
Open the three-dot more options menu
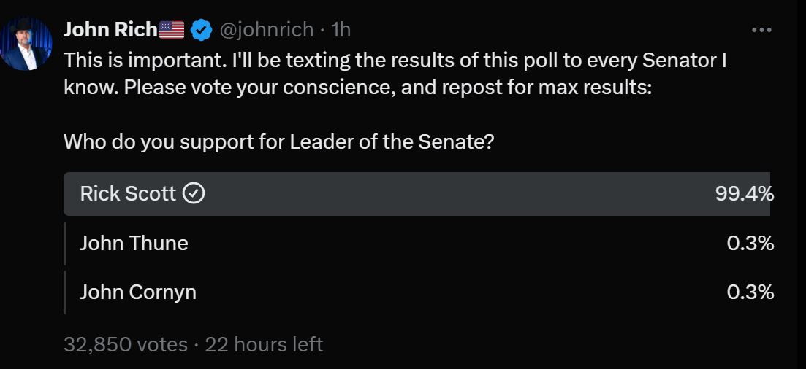[761, 30]
